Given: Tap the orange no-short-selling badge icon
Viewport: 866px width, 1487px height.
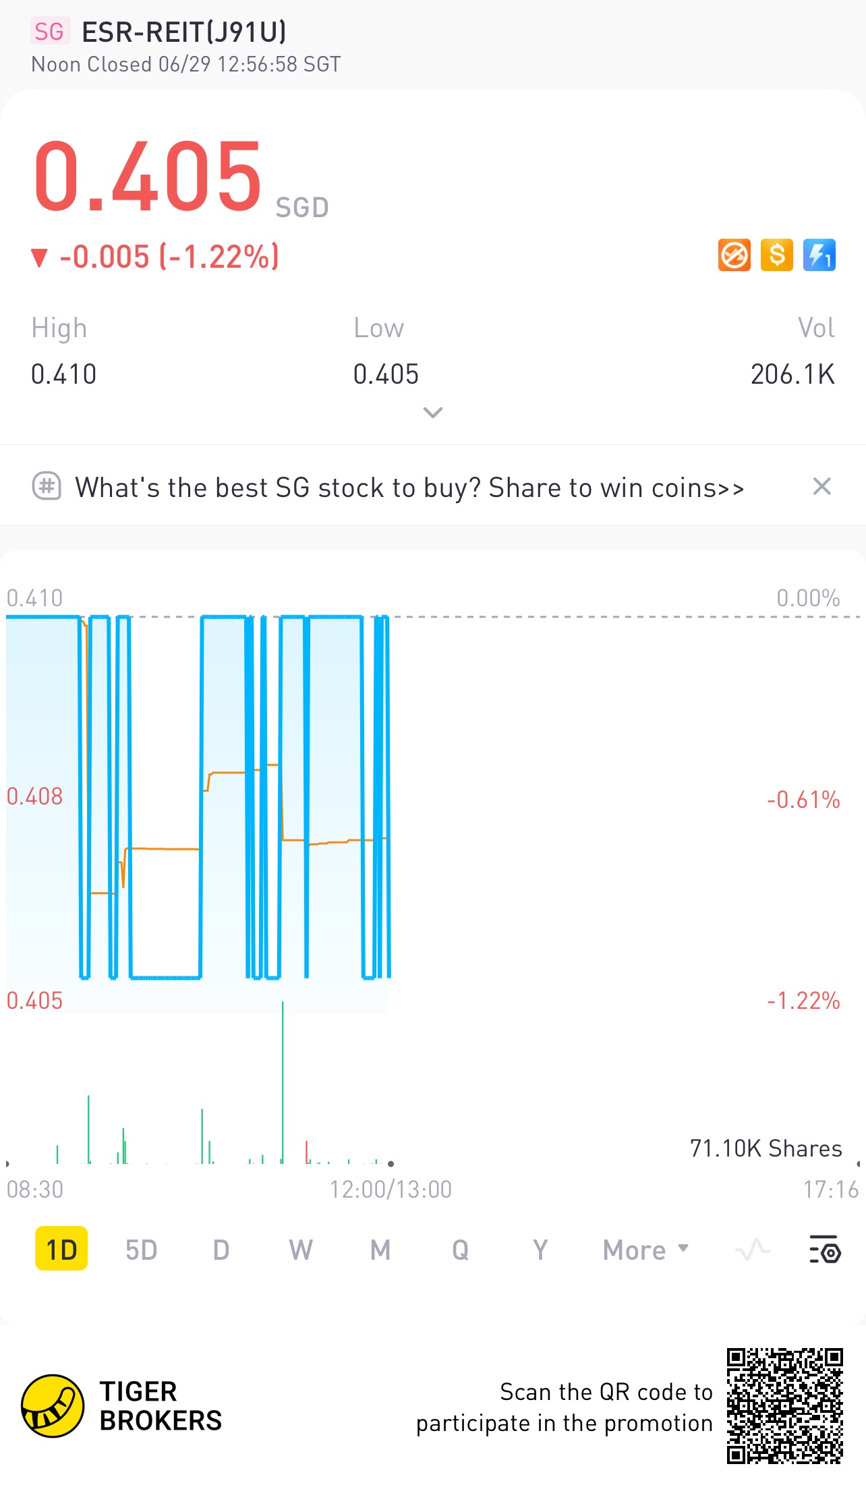Looking at the screenshot, I should point(734,256).
